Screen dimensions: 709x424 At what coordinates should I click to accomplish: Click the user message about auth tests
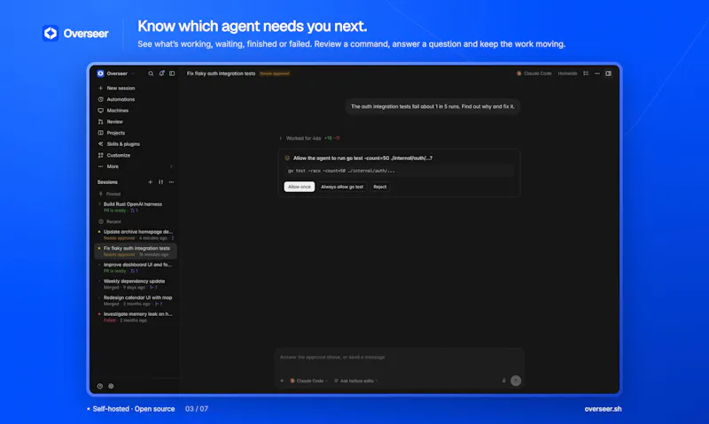[432, 106]
